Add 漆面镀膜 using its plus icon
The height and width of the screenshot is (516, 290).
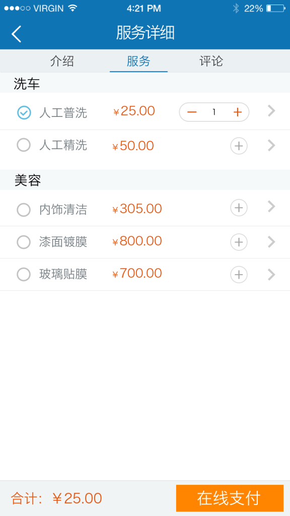pyautogui.click(x=239, y=242)
